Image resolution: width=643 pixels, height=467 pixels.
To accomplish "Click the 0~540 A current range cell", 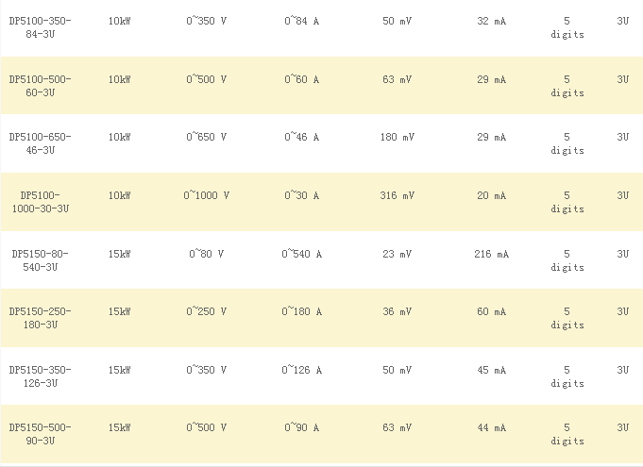I will [x=302, y=254].
